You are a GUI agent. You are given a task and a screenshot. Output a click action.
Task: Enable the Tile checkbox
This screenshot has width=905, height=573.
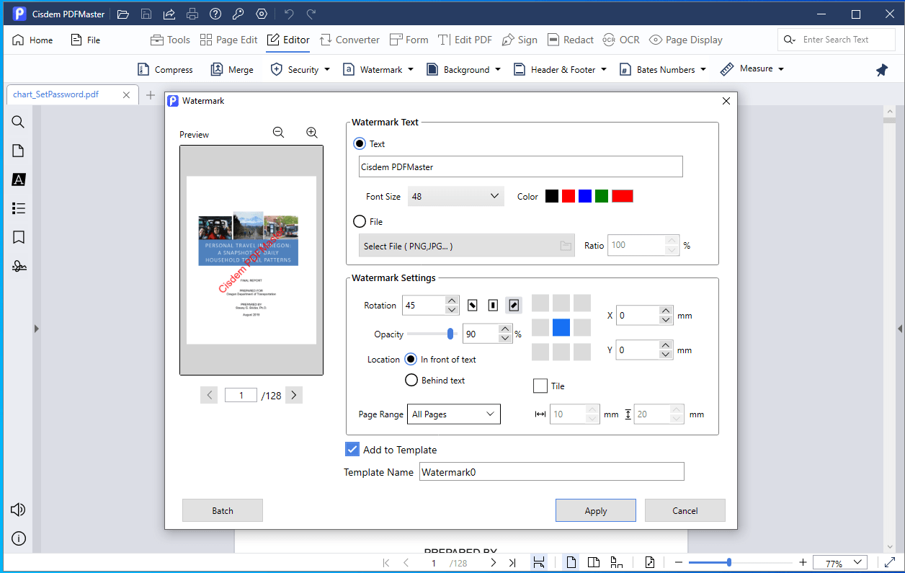coord(540,386)
